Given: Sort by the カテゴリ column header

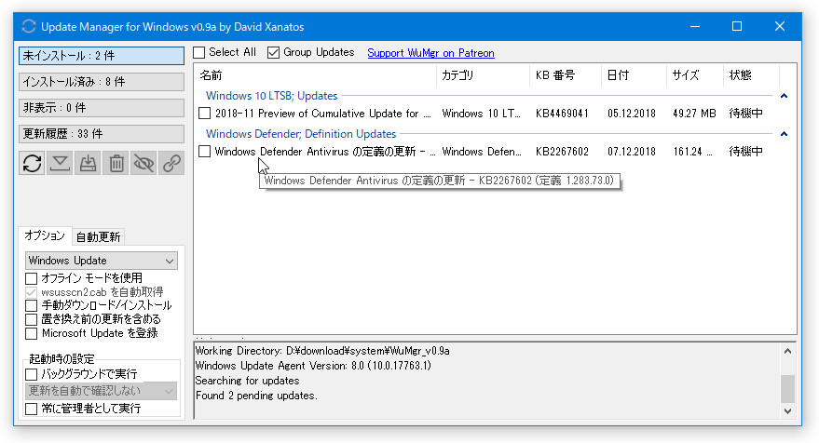Looking at the screenshot, I should point(483,75).
